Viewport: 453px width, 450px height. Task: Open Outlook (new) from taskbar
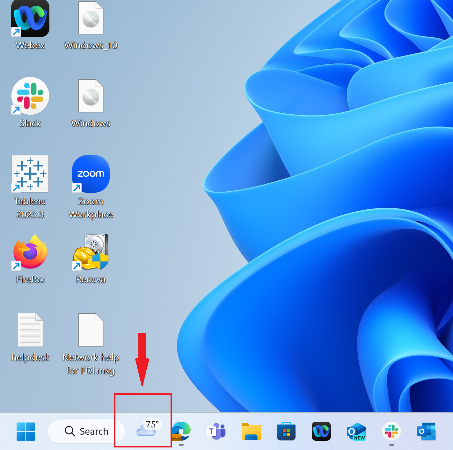point(356,432)
